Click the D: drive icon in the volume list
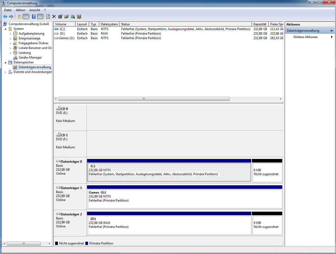This screenshot has height=254, width=336. (x=56, y=34)
